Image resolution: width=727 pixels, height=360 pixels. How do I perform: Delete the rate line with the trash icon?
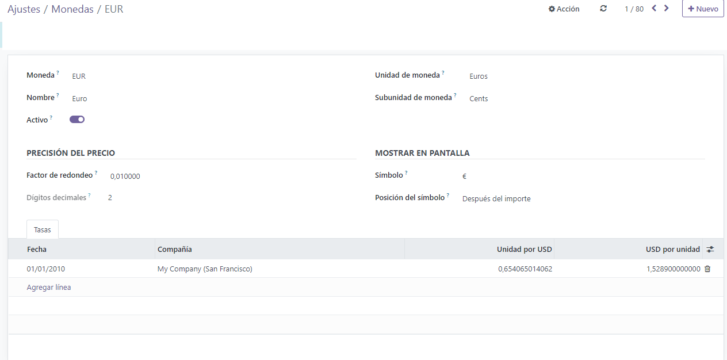707,269
